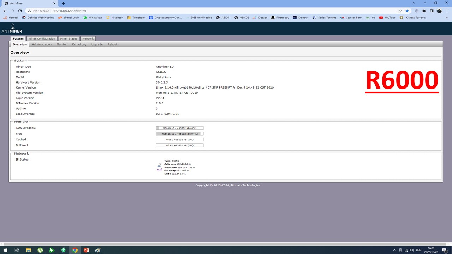Open the Chrome extensions puzzle icon

click(424, 11)
